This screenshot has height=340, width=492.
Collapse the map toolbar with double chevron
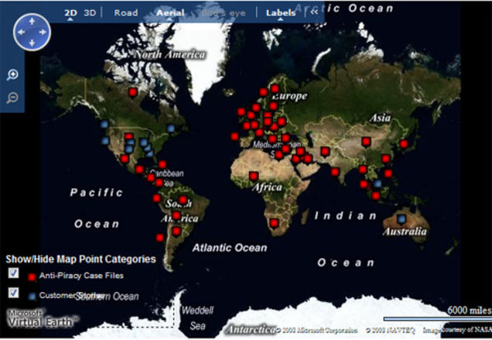tap(314, 12)
